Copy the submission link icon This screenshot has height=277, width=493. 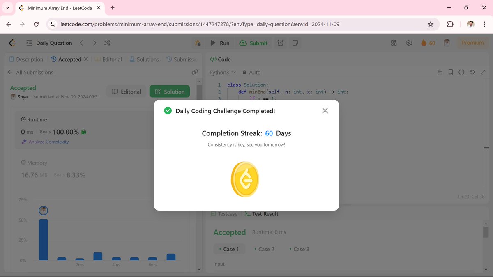[195, 72]
